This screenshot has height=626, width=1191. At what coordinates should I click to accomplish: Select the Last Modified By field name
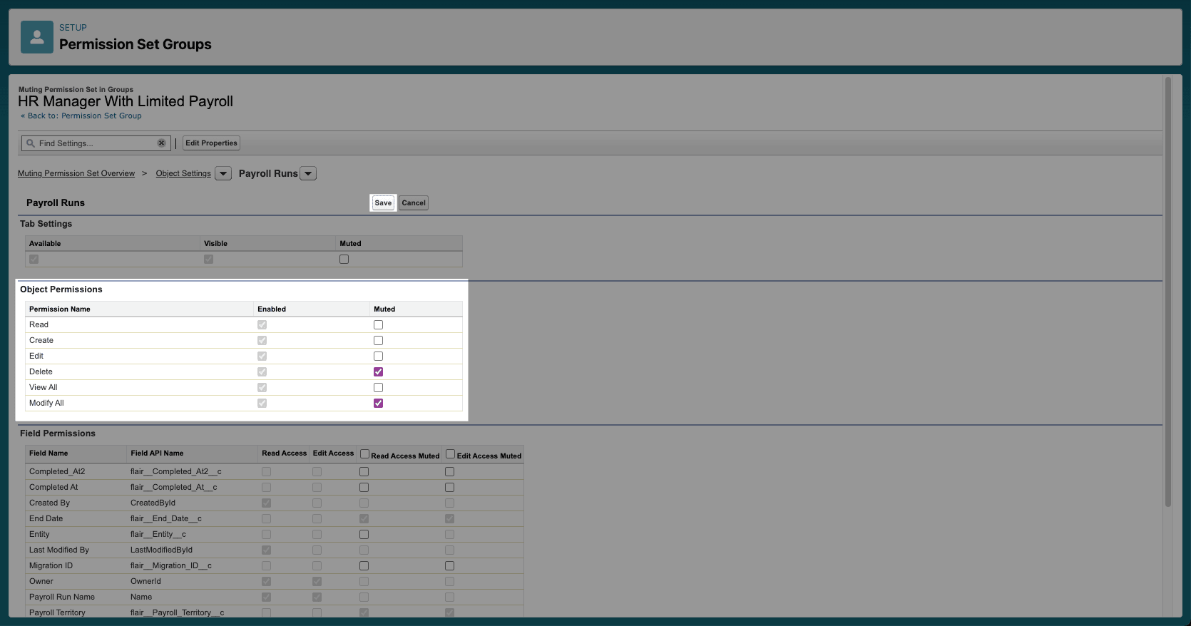[59, 550]
